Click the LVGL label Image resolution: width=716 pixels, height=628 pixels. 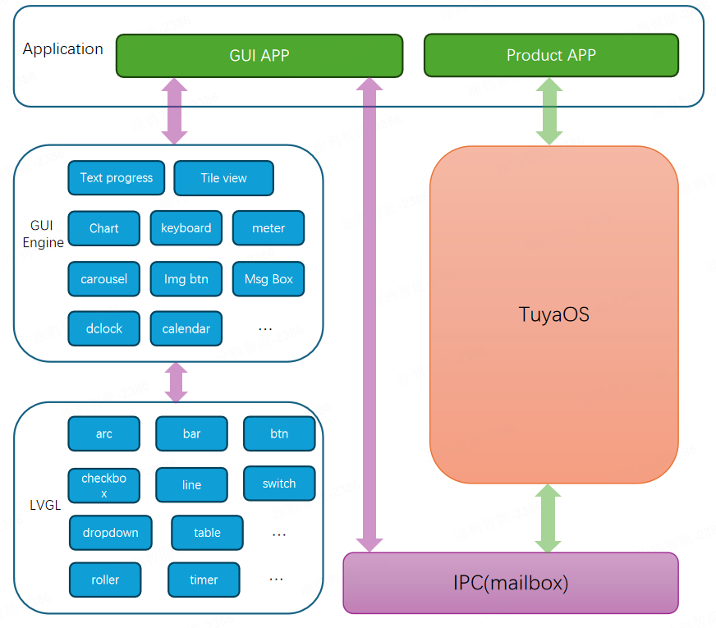click(x=45, y=505)
